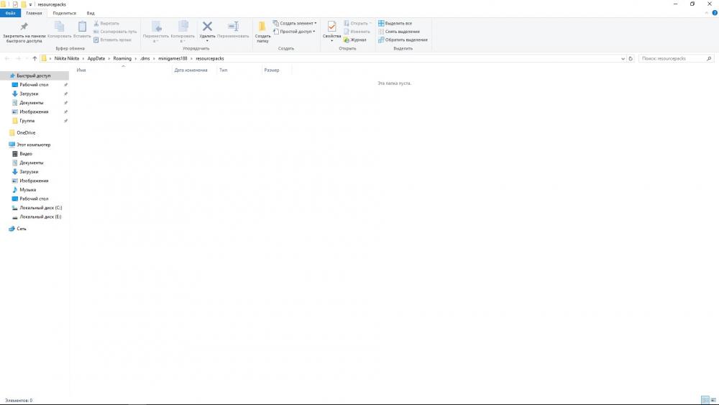
Task: Click the up-arrow to parent folder
Action: click(x=35, y=58)
